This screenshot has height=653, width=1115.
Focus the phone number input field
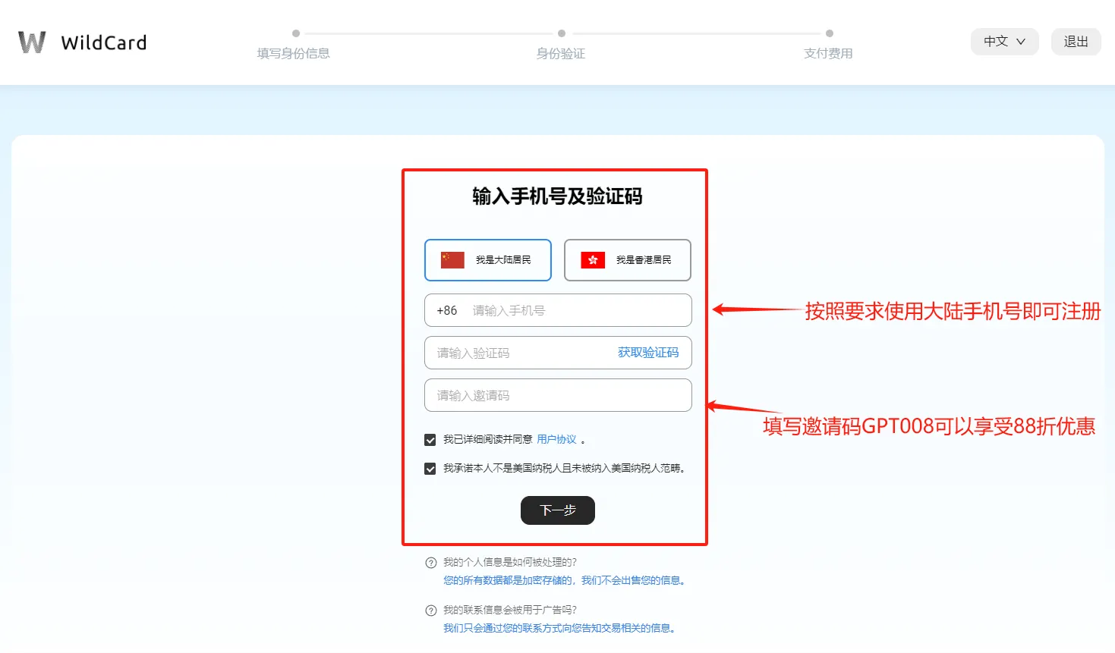point(577,311)
